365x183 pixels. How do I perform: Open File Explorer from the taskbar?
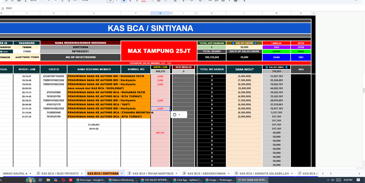coord(48,180)
